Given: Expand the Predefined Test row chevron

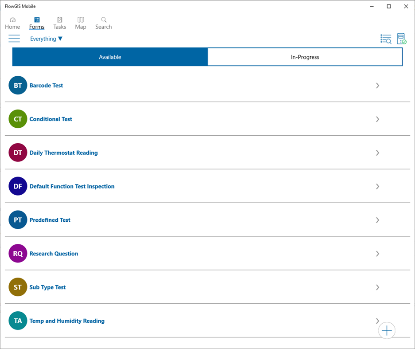Looking at the screenshot, I should 377,220.
